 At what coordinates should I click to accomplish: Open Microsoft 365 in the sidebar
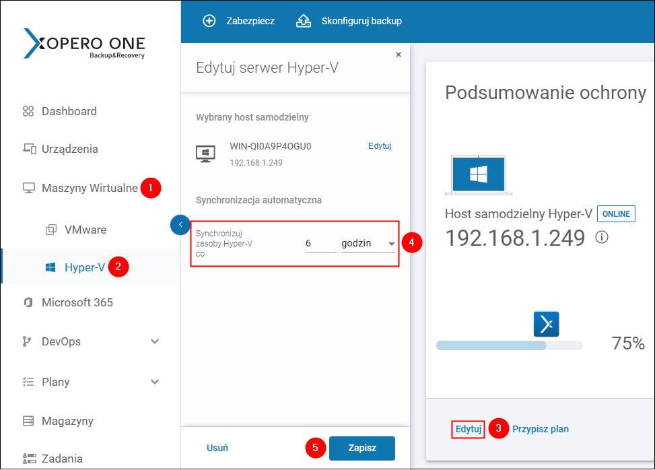point(77,302)
